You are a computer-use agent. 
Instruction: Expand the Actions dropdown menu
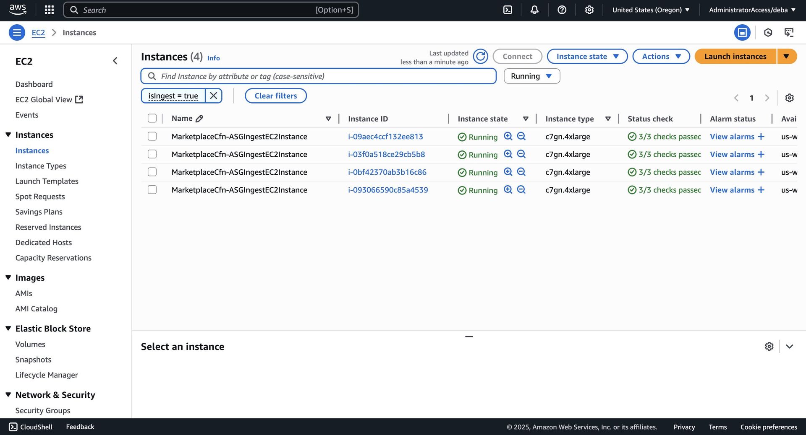(661, 57)
